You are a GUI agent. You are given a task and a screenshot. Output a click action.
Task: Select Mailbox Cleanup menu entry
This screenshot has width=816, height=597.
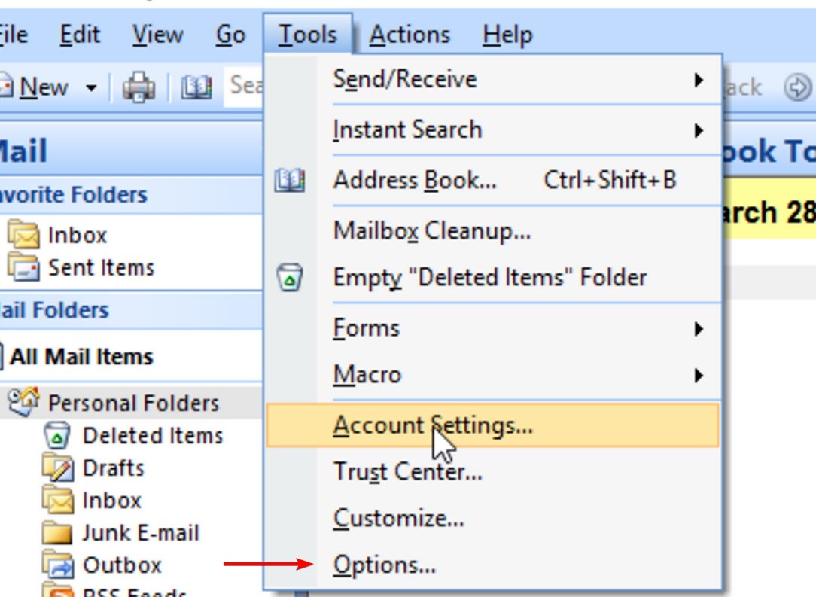click(x=493, y=230)
